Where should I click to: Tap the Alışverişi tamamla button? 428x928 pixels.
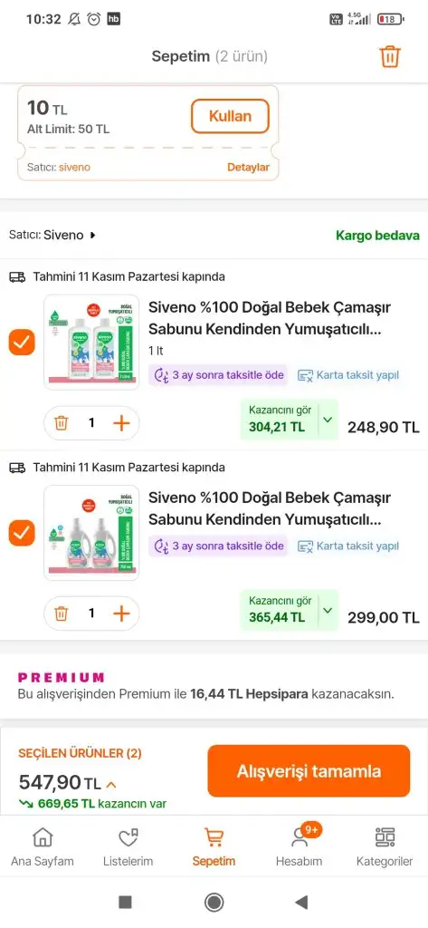click(309, 771)
